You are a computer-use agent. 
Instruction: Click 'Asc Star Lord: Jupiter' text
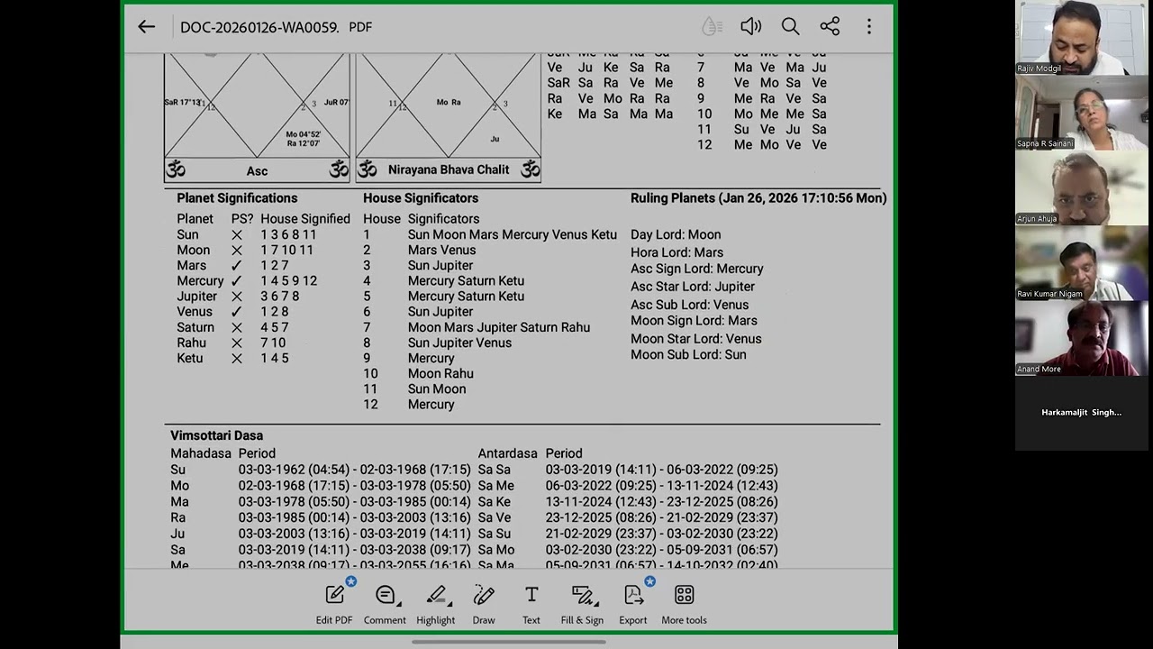[693, 287]
